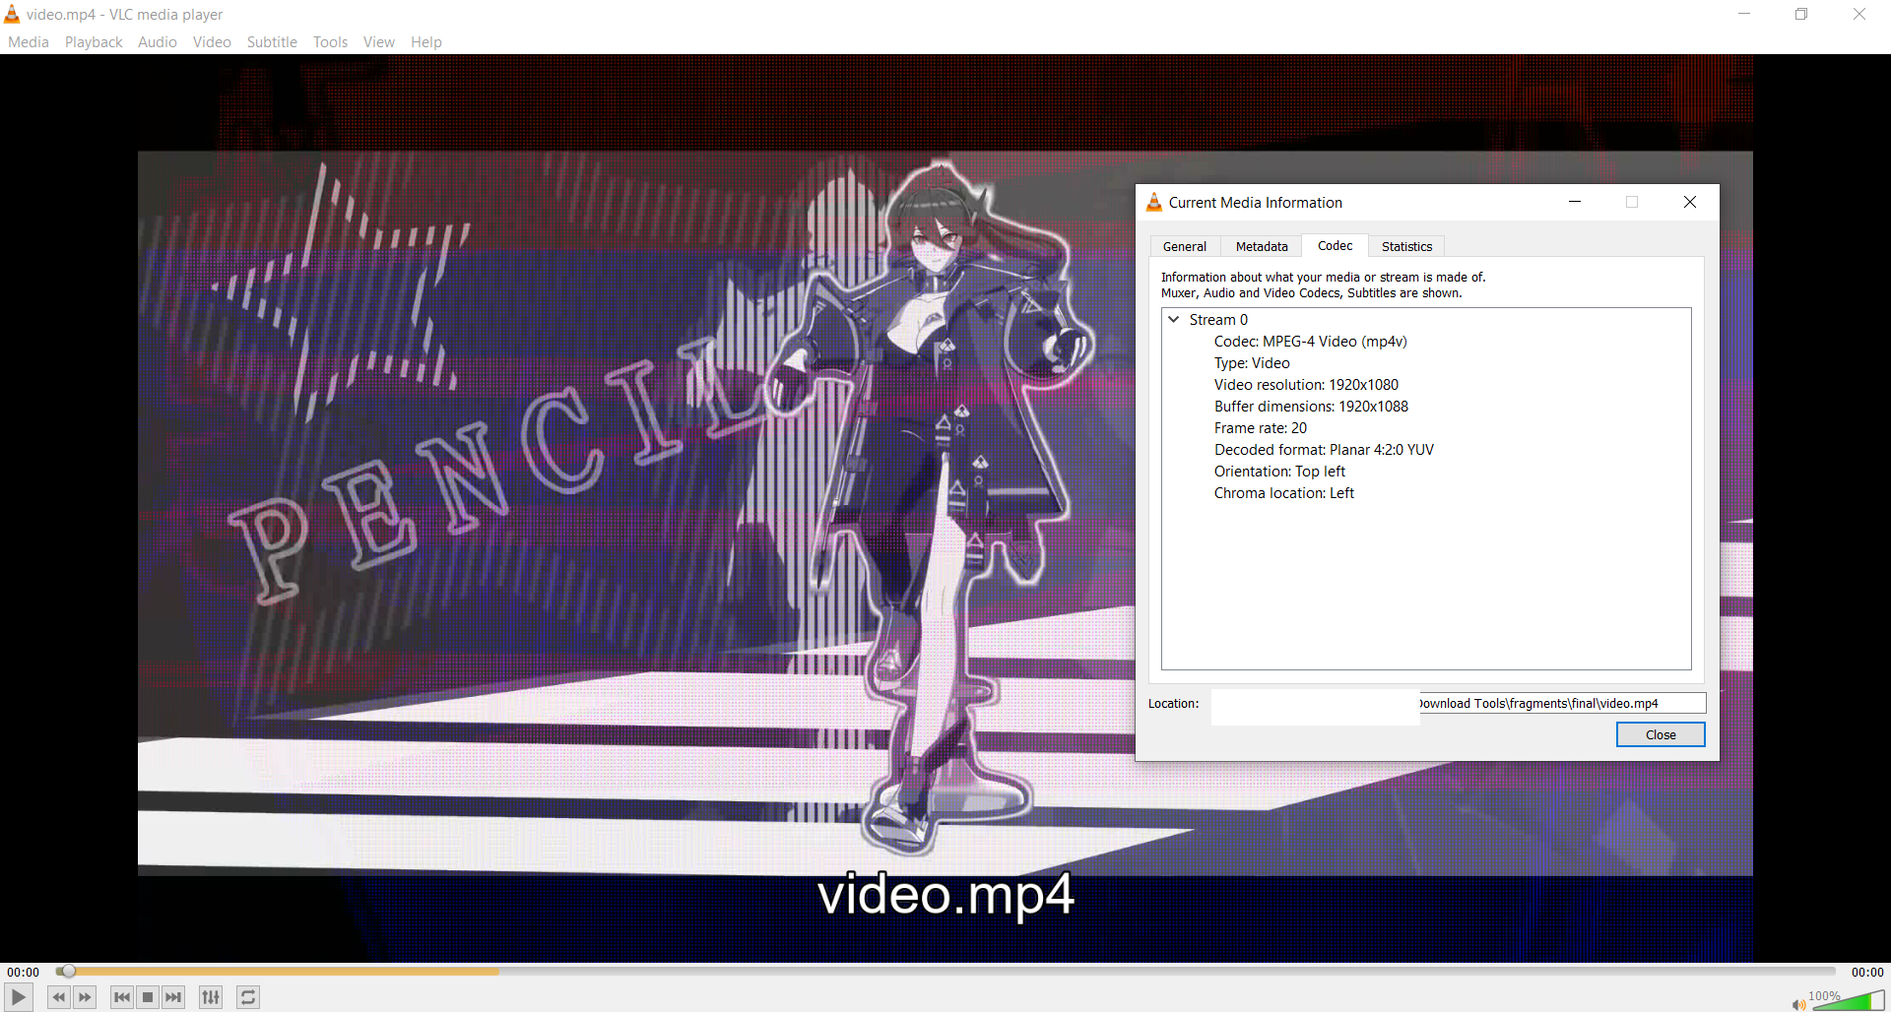
Task: Close the VLC media player window
Action: click(x=1859, y=14)
